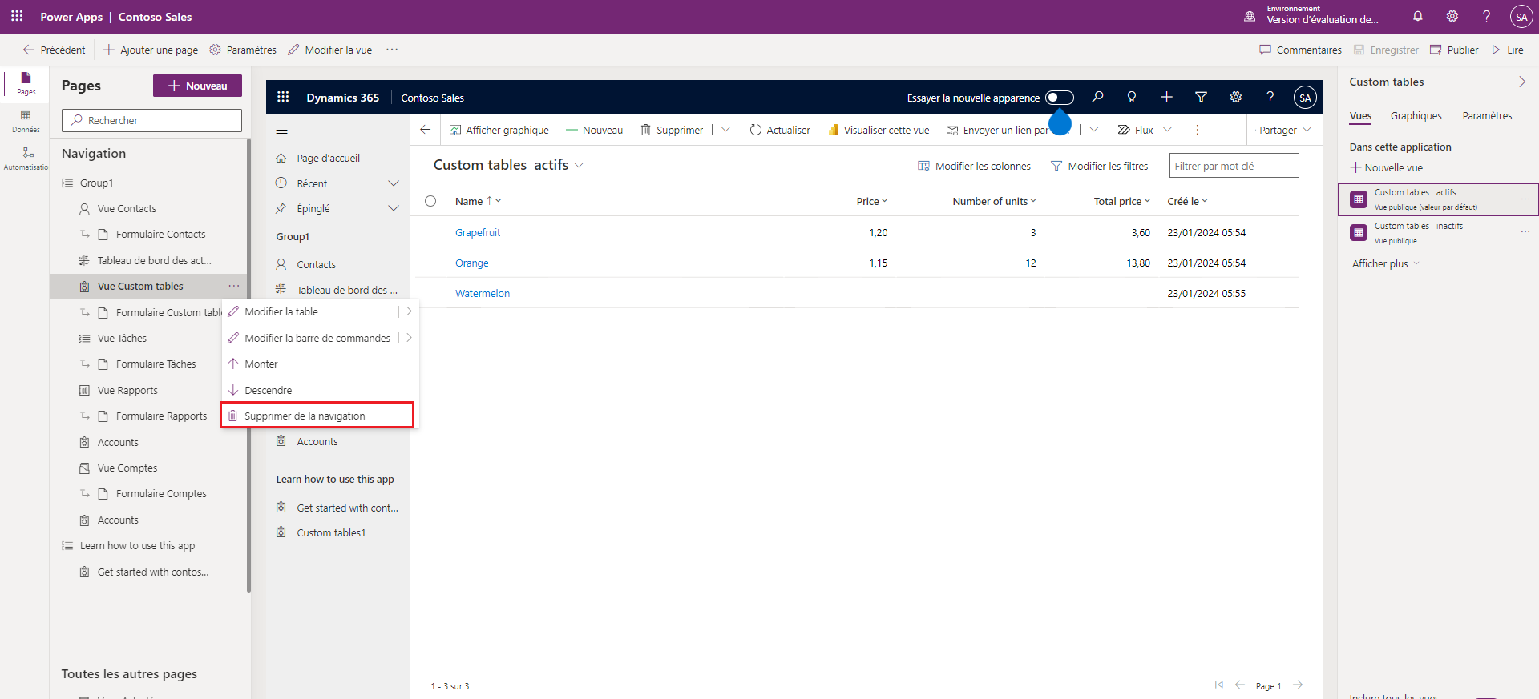
Task: Select Supprimer de la navigation
Action: click(x=317, y=416)
